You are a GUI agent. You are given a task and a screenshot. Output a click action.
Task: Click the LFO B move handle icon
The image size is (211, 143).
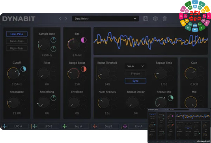35,126
